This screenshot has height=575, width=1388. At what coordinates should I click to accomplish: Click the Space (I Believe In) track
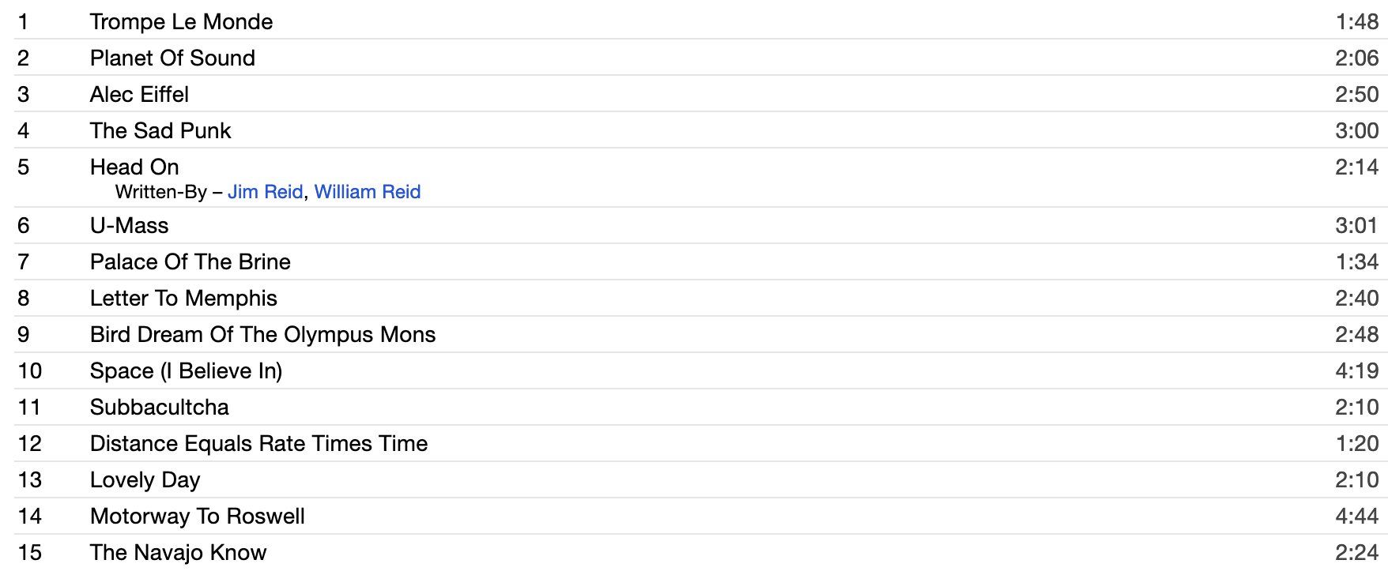click(186, 370)
